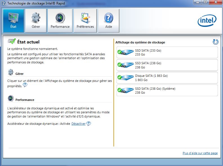Minimize the Intel Rapid Storage window
223x166 pixels.
point(198,2)
